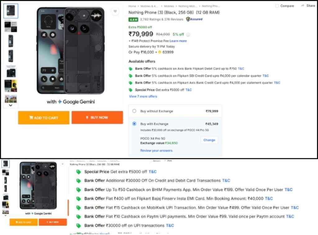Click the green 4.4 star rating badge
Image resolution: width=318 pixels, height=235 pixels.
133,19
